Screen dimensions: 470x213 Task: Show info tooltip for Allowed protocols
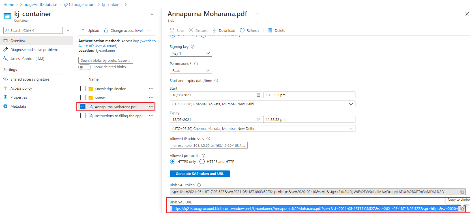pyautogui.click(x=203, y=156)
